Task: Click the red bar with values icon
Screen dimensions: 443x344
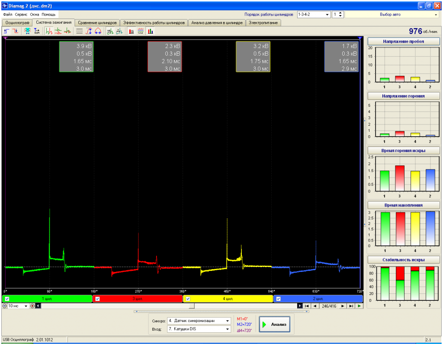Action: (132, 31)
